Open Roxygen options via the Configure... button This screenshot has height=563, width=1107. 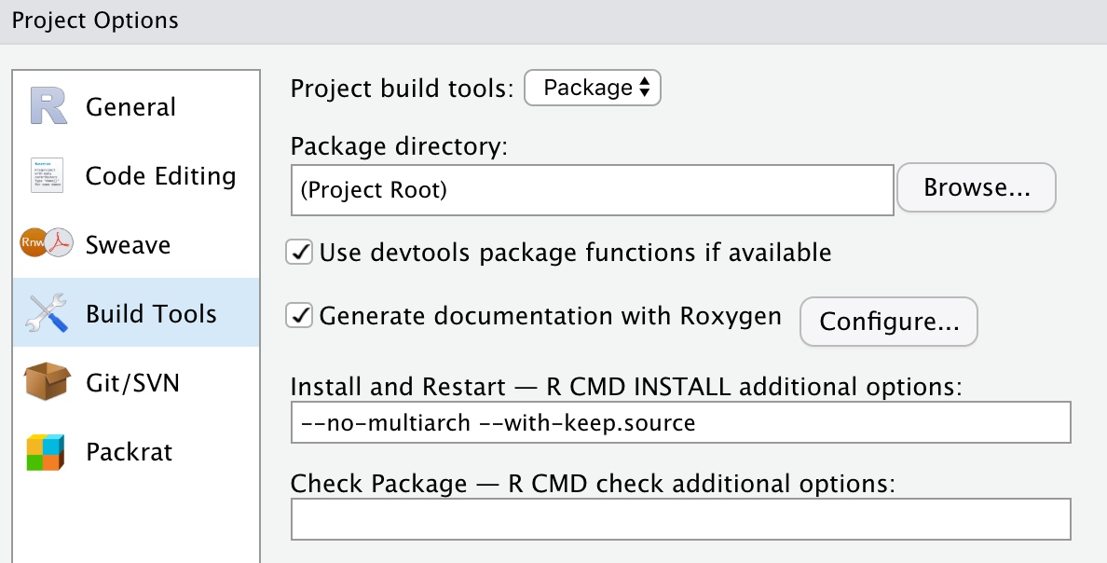889,322
